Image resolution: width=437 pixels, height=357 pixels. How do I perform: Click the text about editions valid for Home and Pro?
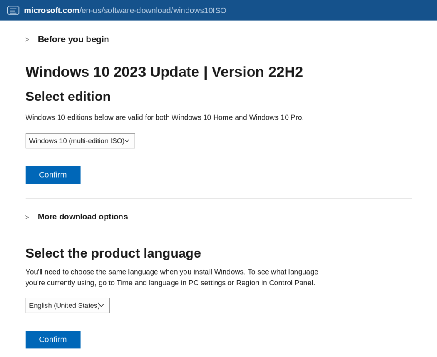pos(164,117)
